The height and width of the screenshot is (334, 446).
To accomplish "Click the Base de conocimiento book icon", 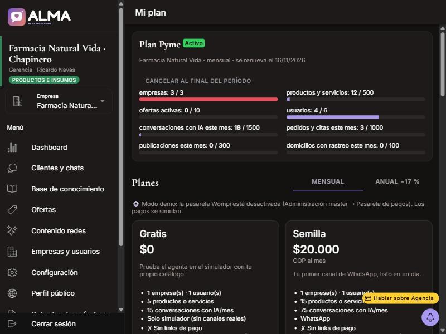I will coord(12,189).
